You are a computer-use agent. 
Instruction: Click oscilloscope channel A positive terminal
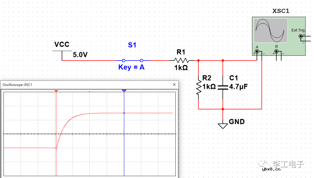[257, 52]
